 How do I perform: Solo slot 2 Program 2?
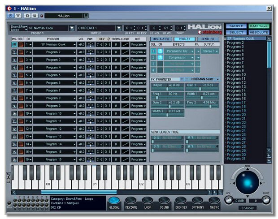[21, 52]
